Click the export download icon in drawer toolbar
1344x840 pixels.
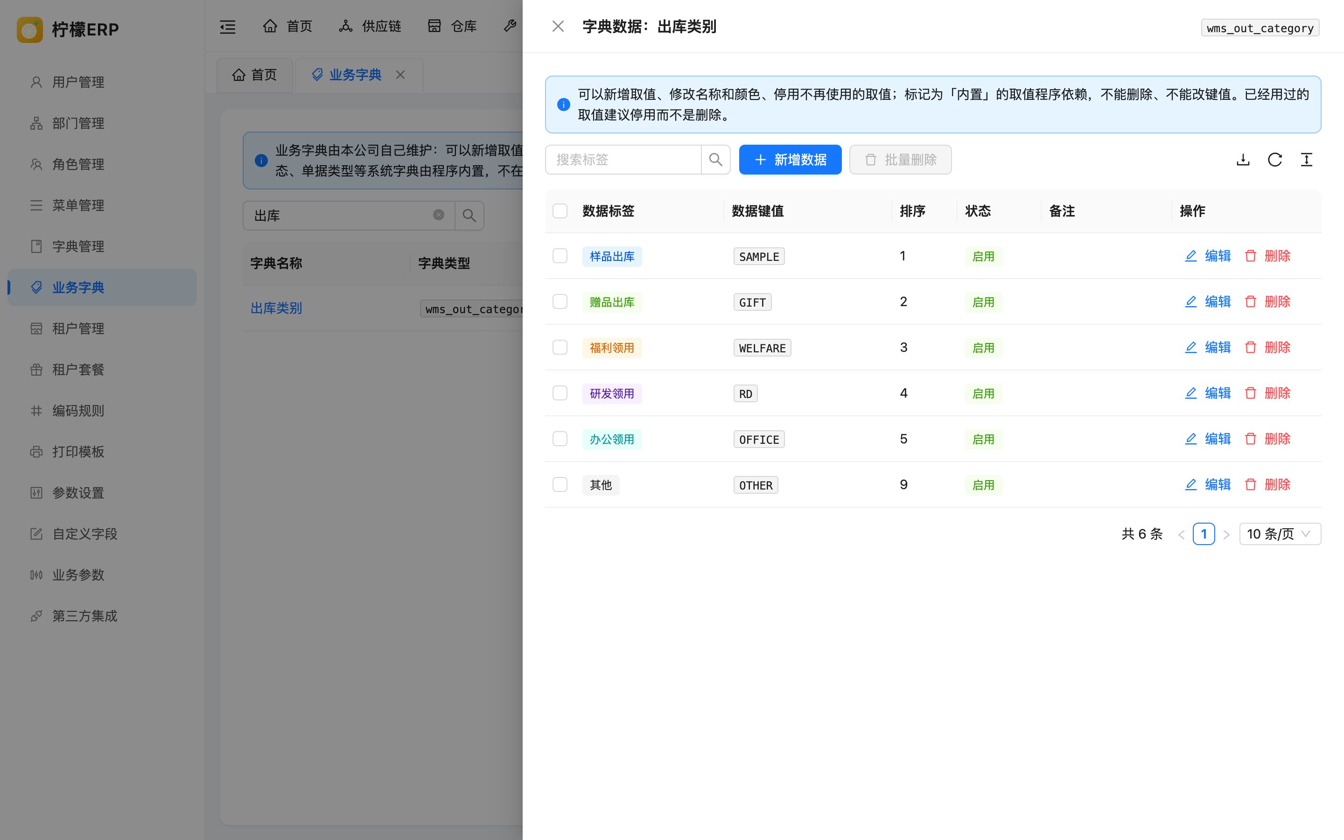pyautogui.click(x=1243, y=160)
